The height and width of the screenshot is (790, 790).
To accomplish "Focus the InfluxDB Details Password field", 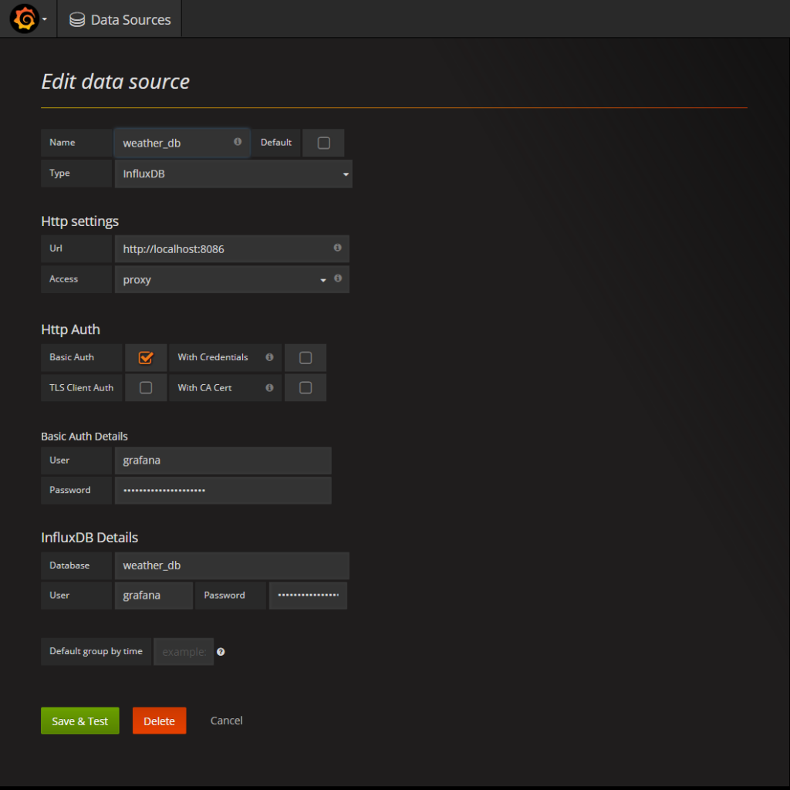I will [x=308, y=596].
